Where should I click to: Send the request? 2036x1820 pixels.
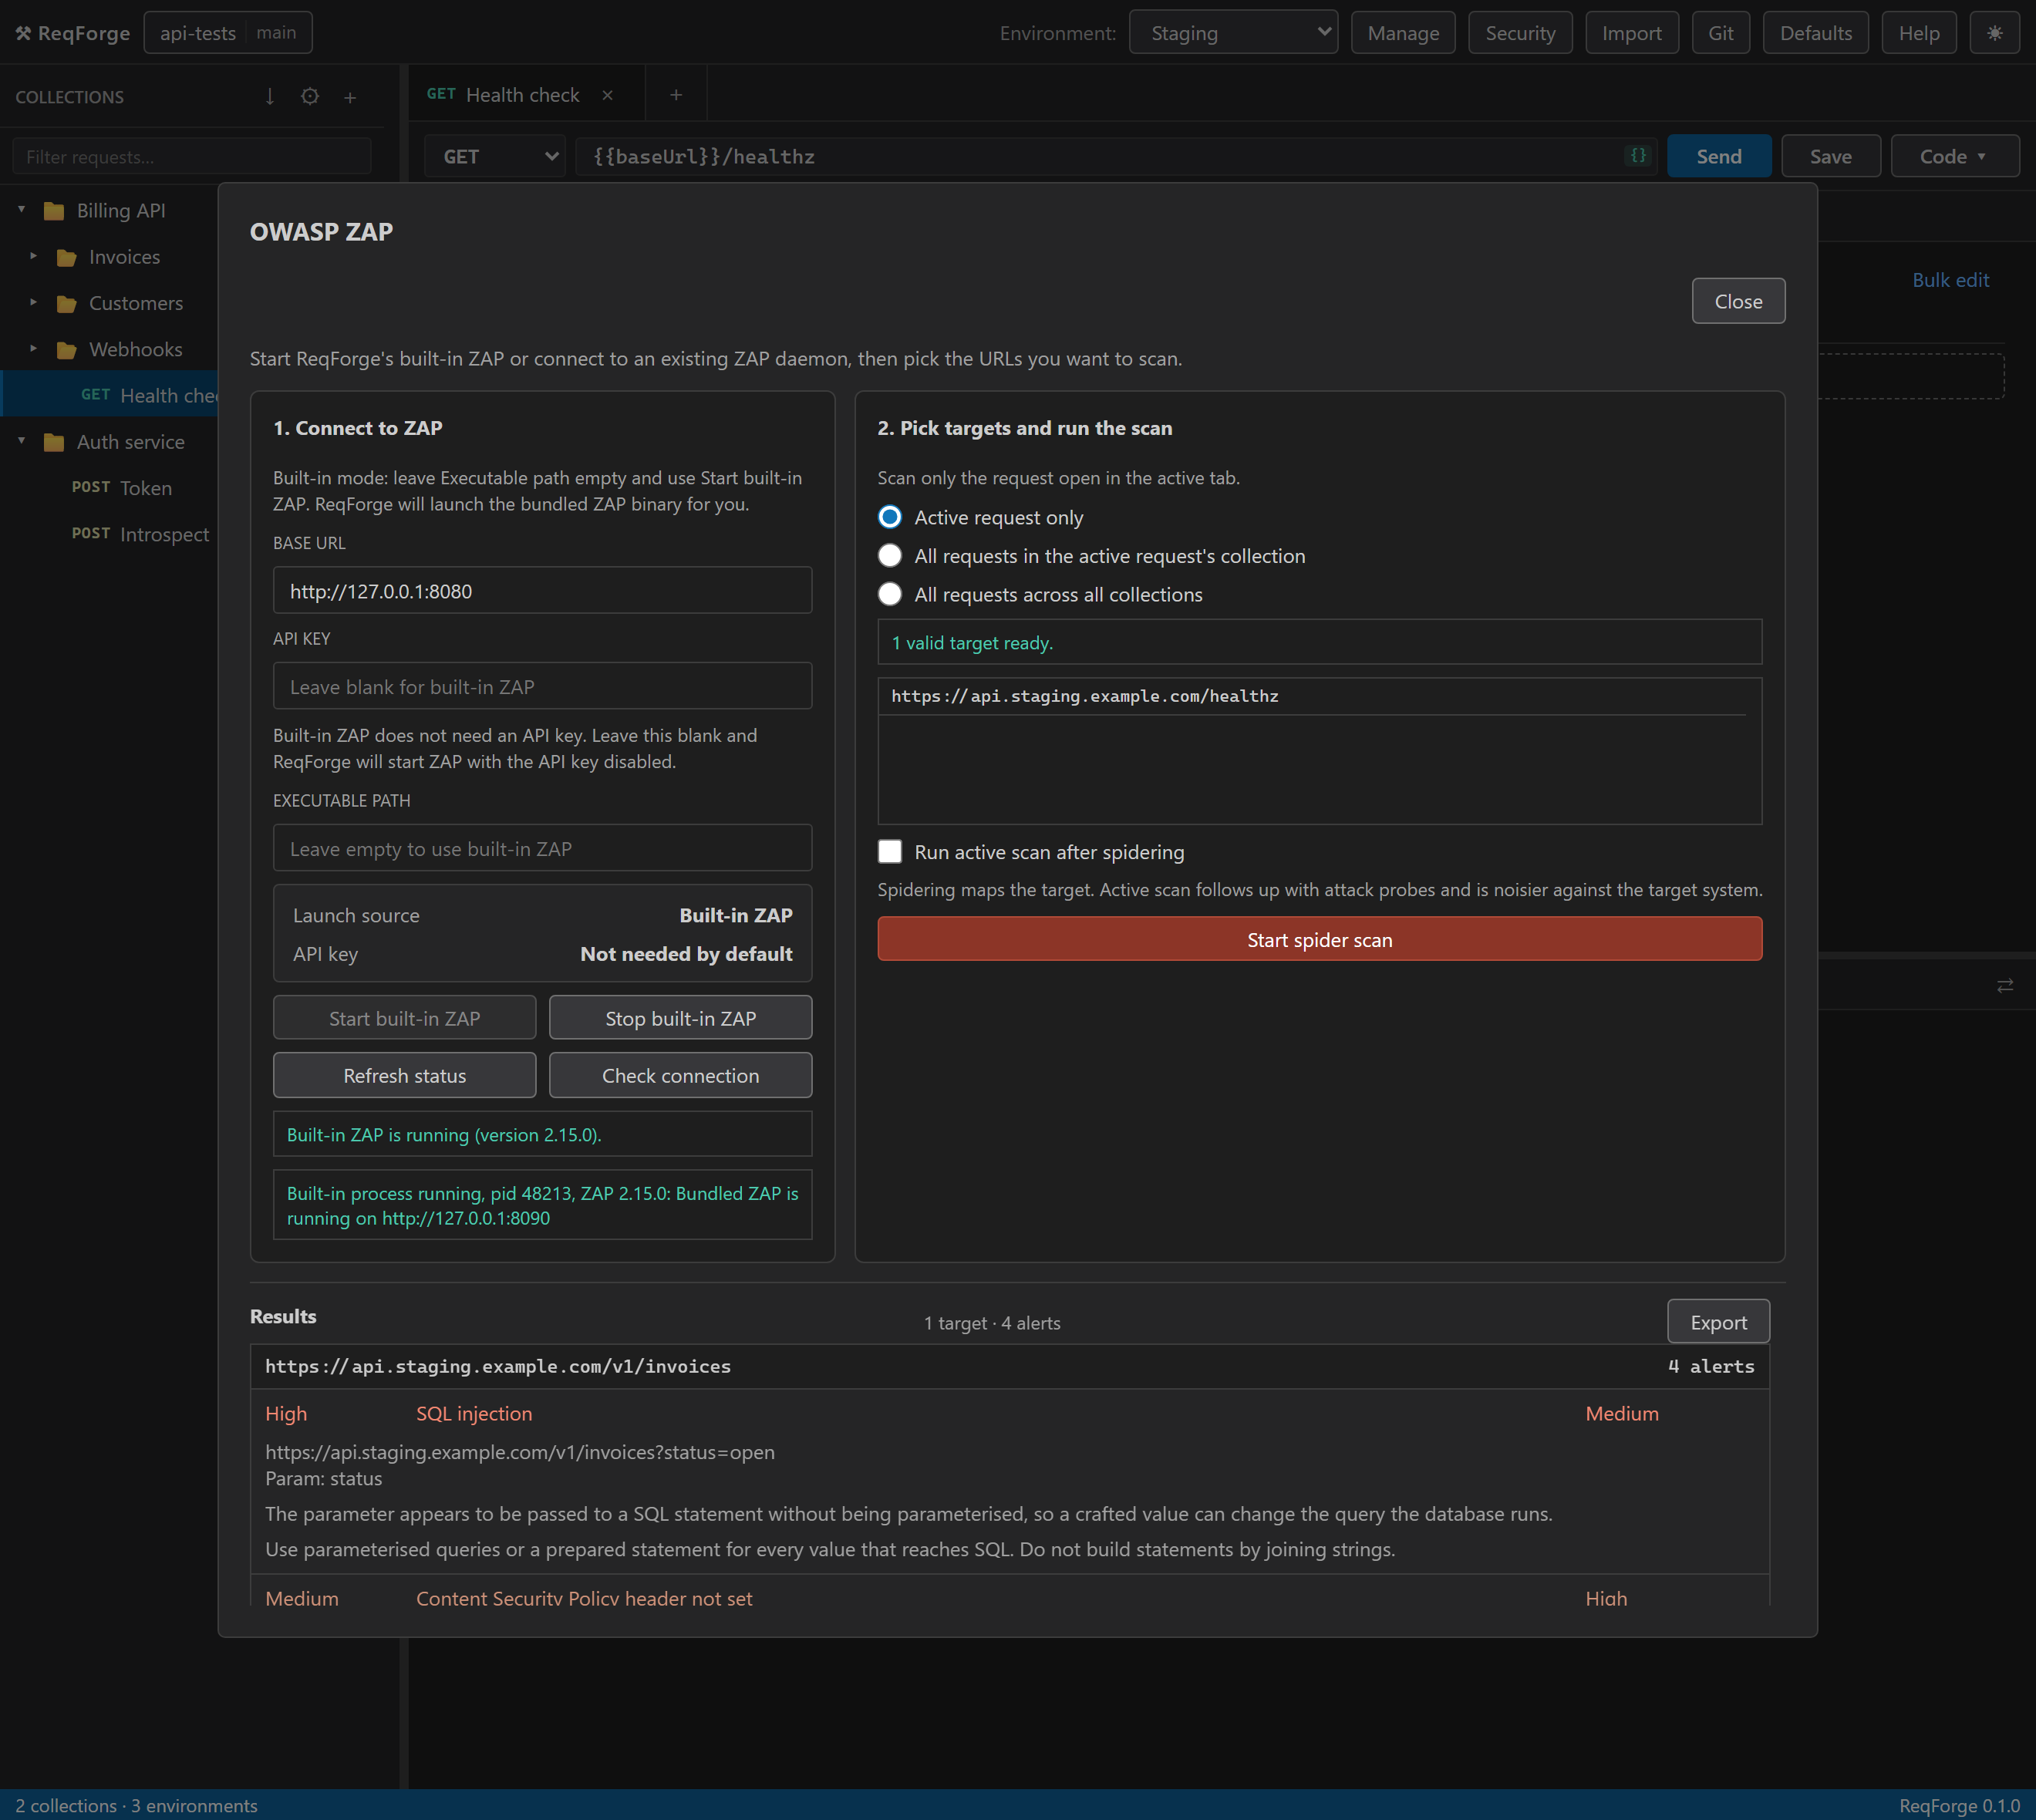[1718, 156]
